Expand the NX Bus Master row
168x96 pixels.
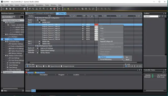[x=37, y=53]
